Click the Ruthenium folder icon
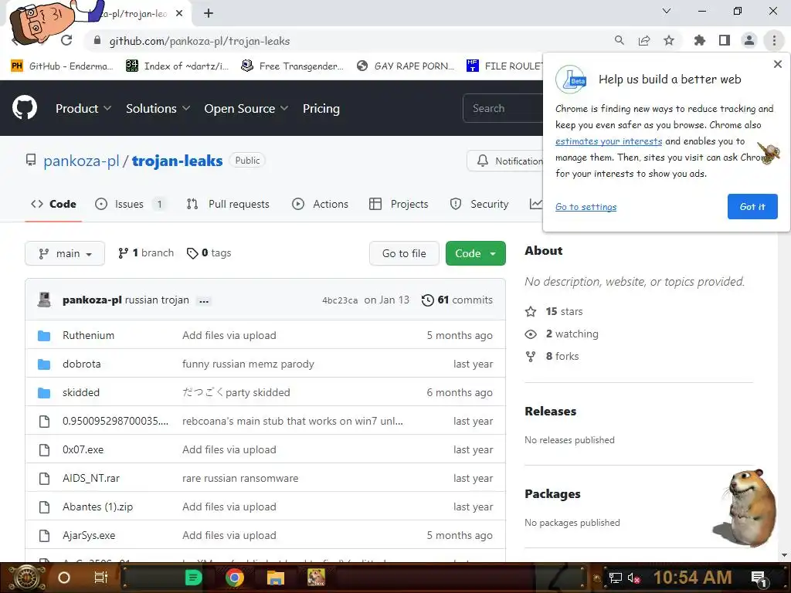This screenshot has width=791, height=593. point(44,335)
